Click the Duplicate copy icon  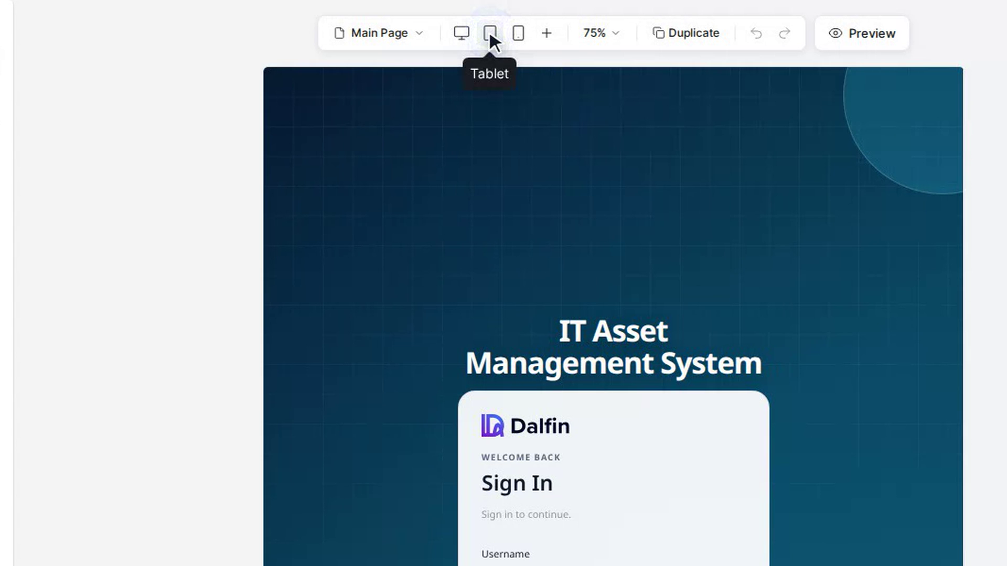pyautogui.click(x=658, y=33)
